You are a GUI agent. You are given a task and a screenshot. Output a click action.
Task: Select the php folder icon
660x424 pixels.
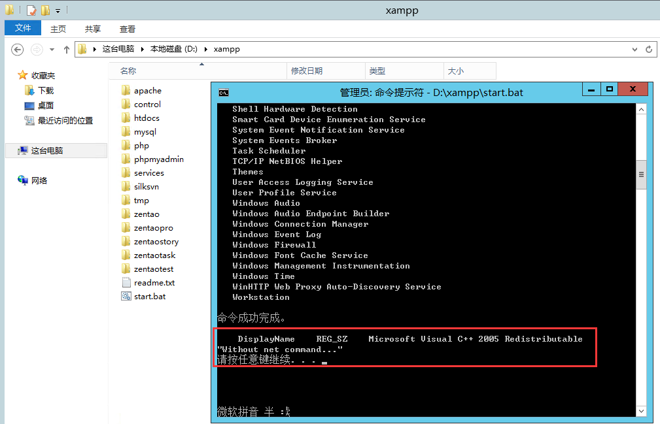[126, 146]
